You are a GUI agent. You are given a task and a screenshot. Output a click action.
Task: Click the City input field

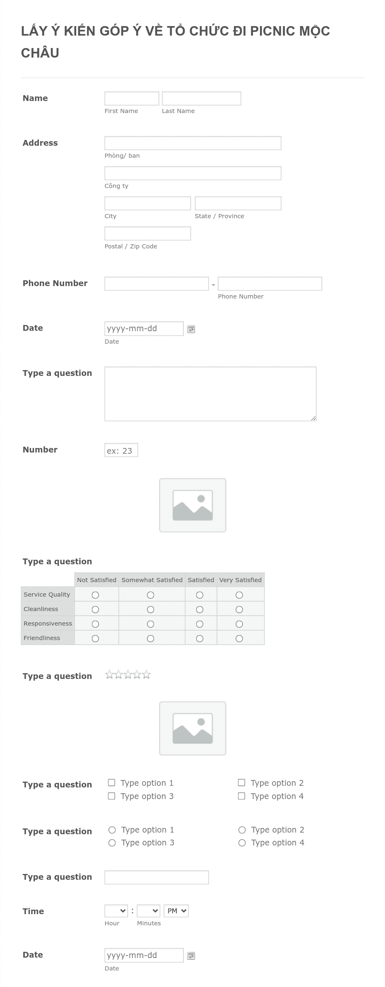147,203
